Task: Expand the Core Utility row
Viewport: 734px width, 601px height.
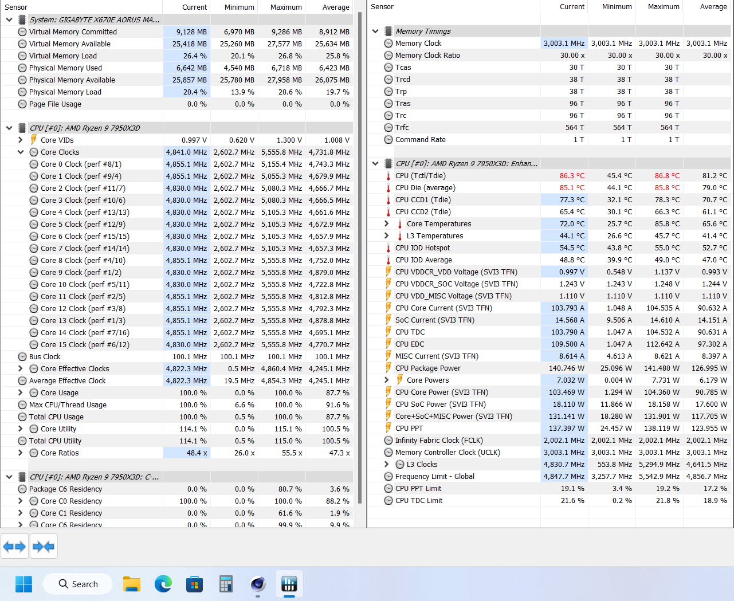Action: pos(21,429)
